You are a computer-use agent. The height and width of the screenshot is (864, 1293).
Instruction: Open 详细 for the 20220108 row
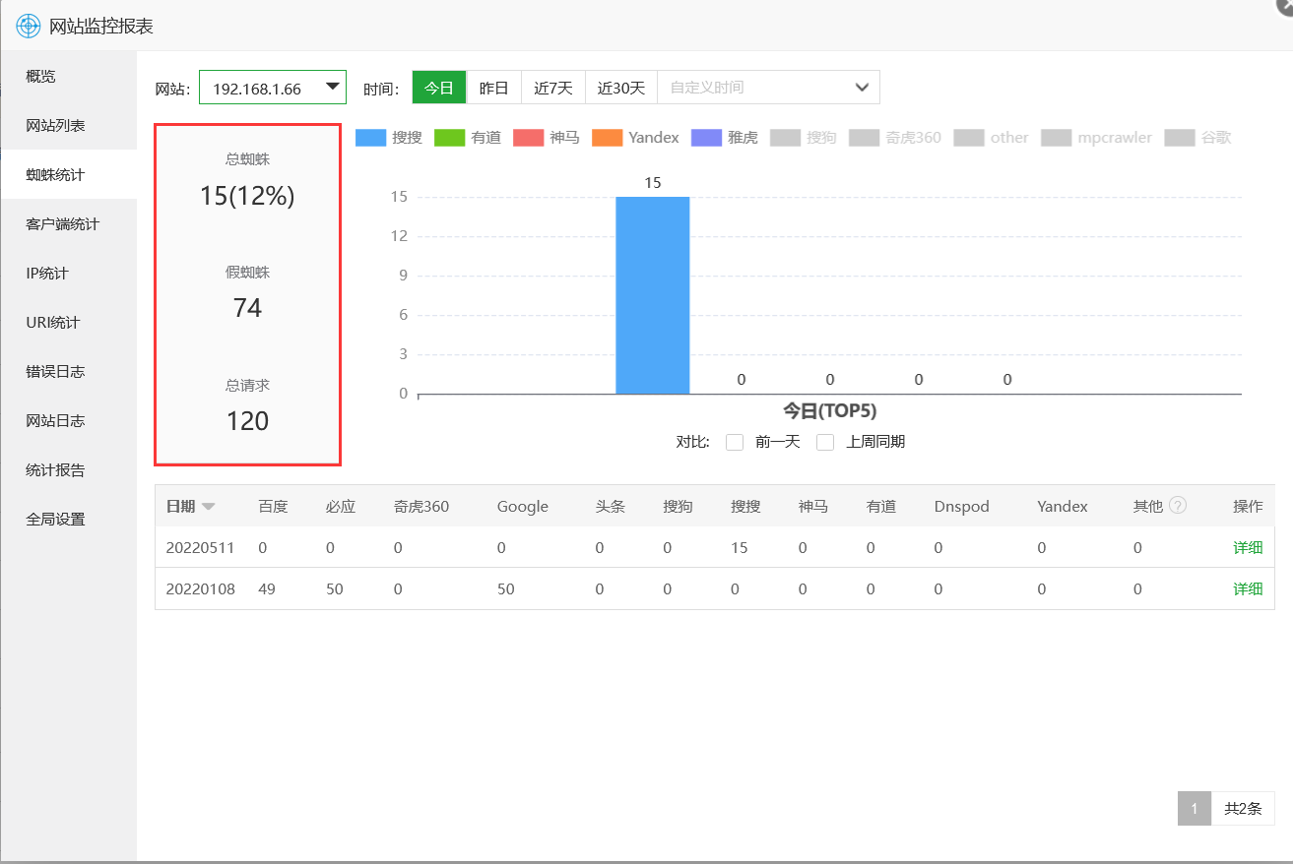point(1248,588)
